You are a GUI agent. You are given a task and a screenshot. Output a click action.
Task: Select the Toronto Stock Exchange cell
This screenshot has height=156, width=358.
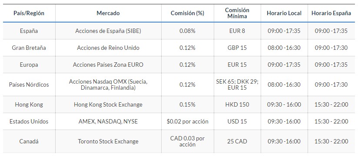[x=108, y=141]
